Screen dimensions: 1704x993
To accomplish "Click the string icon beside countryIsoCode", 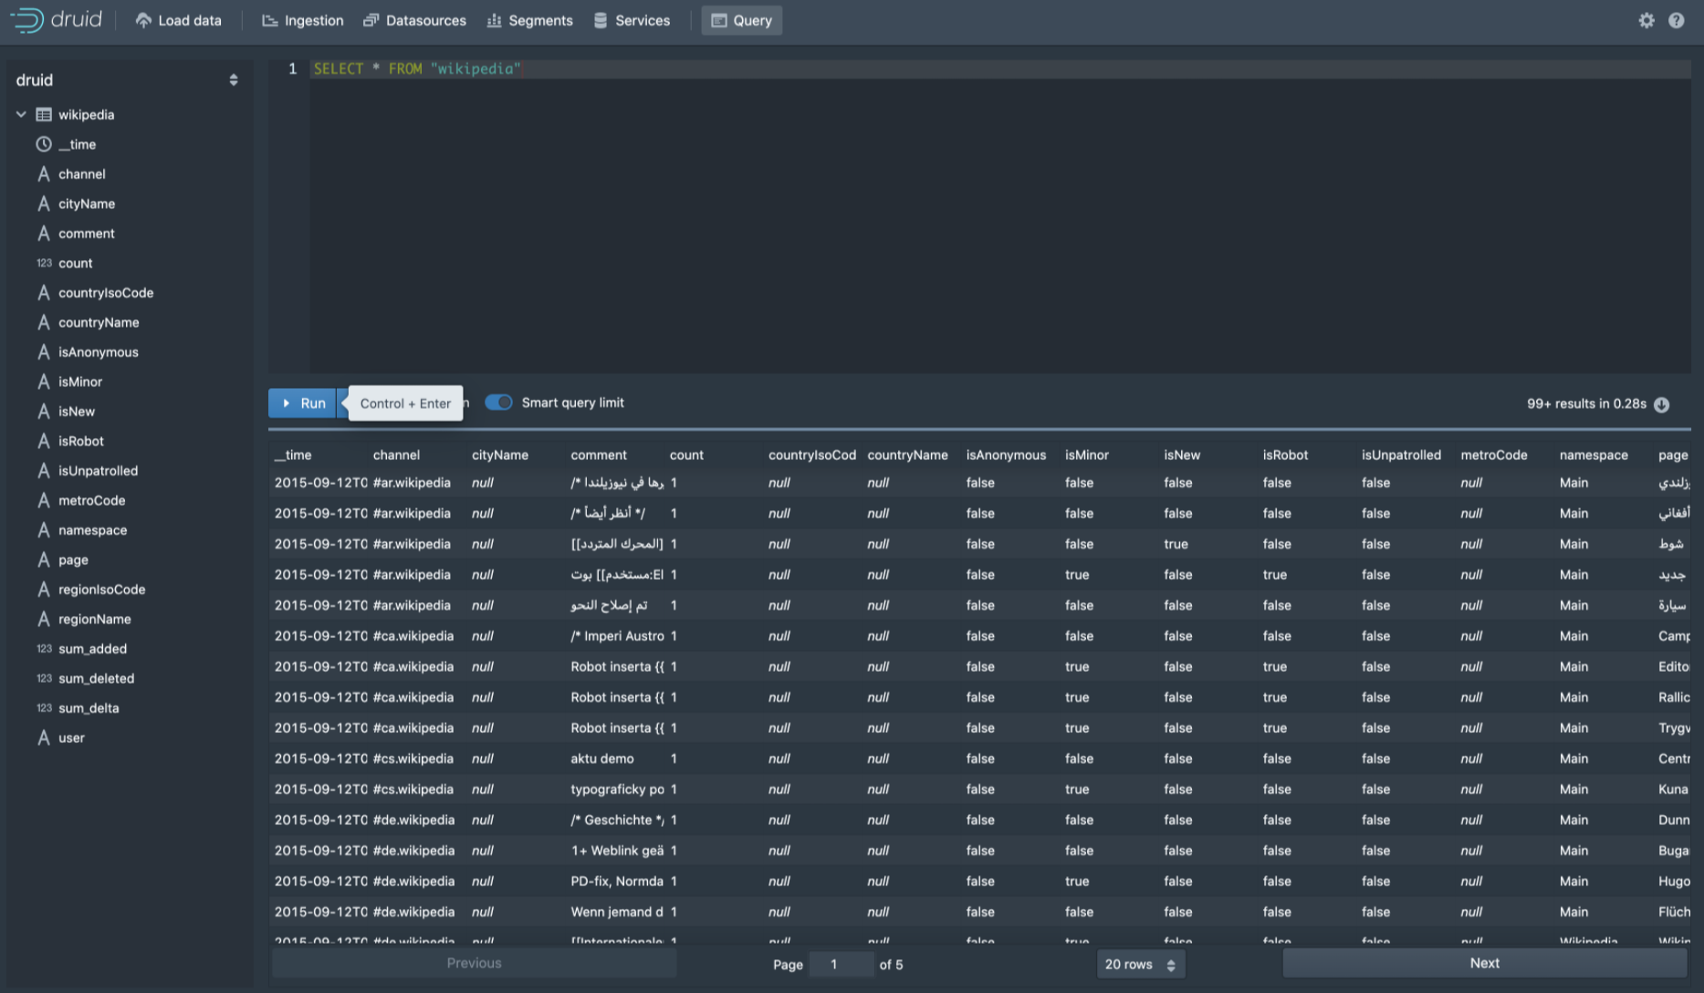I will 44,293.
